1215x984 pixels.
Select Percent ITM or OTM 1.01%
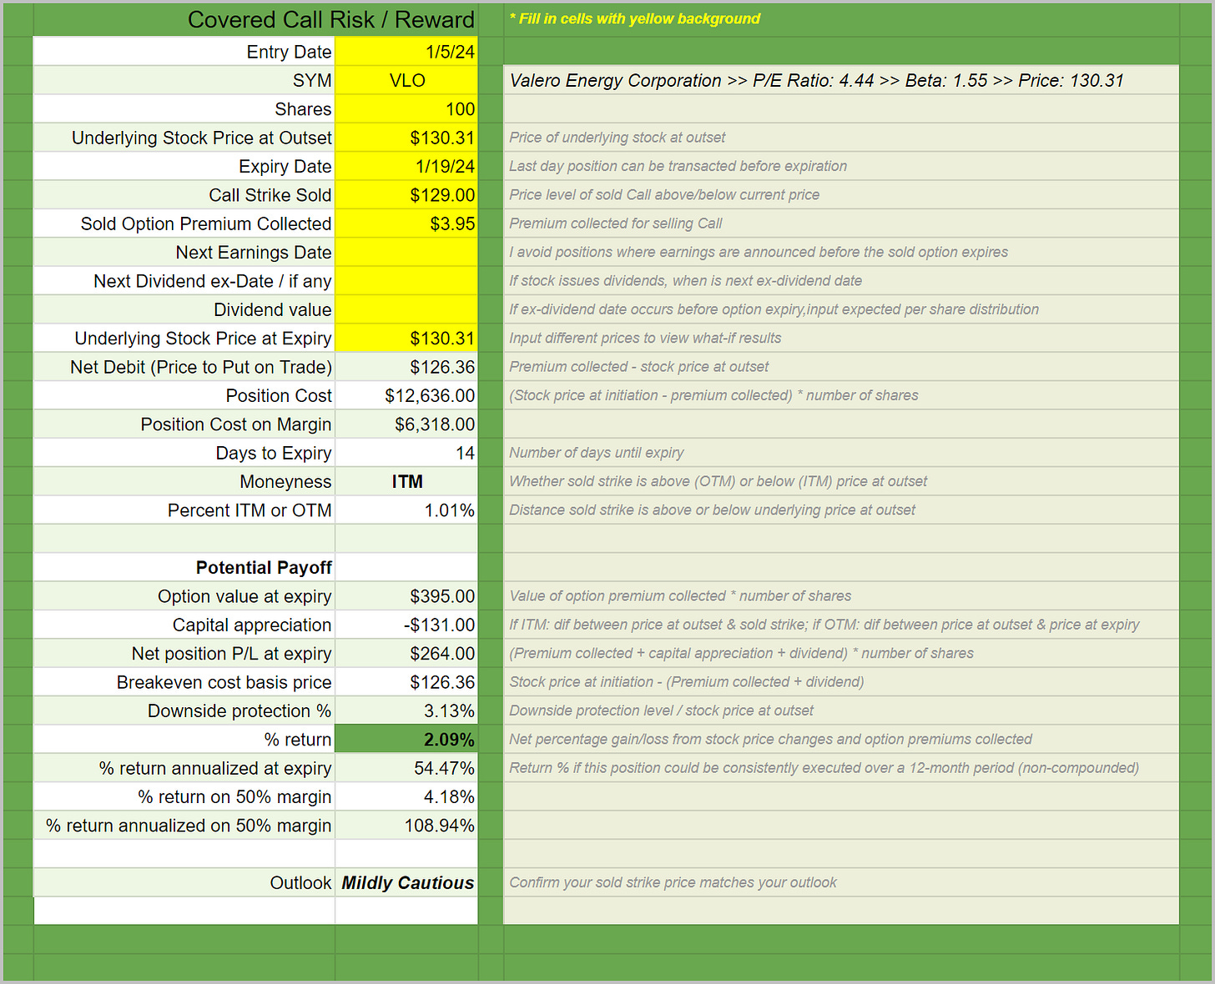coord(406,510)
